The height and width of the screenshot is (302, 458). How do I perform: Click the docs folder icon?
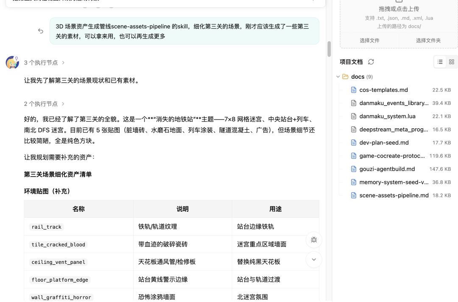click(346, 77)
